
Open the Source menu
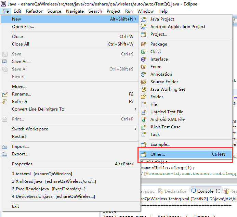point(54,11)
